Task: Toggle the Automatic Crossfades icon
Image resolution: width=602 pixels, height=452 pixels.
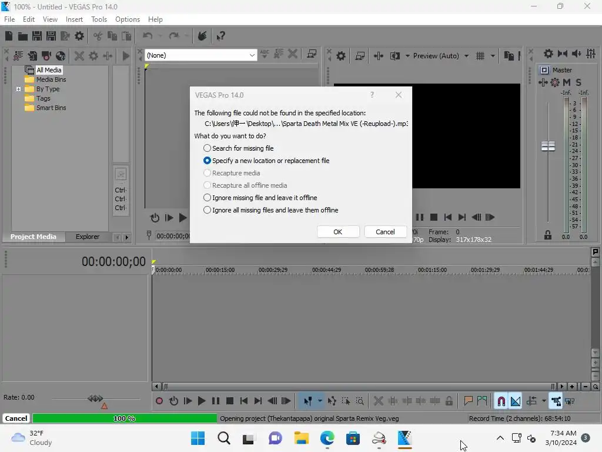Action: 516,401
